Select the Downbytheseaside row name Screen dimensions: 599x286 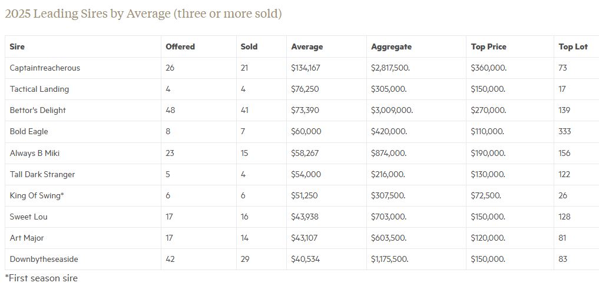coord(44,259)
